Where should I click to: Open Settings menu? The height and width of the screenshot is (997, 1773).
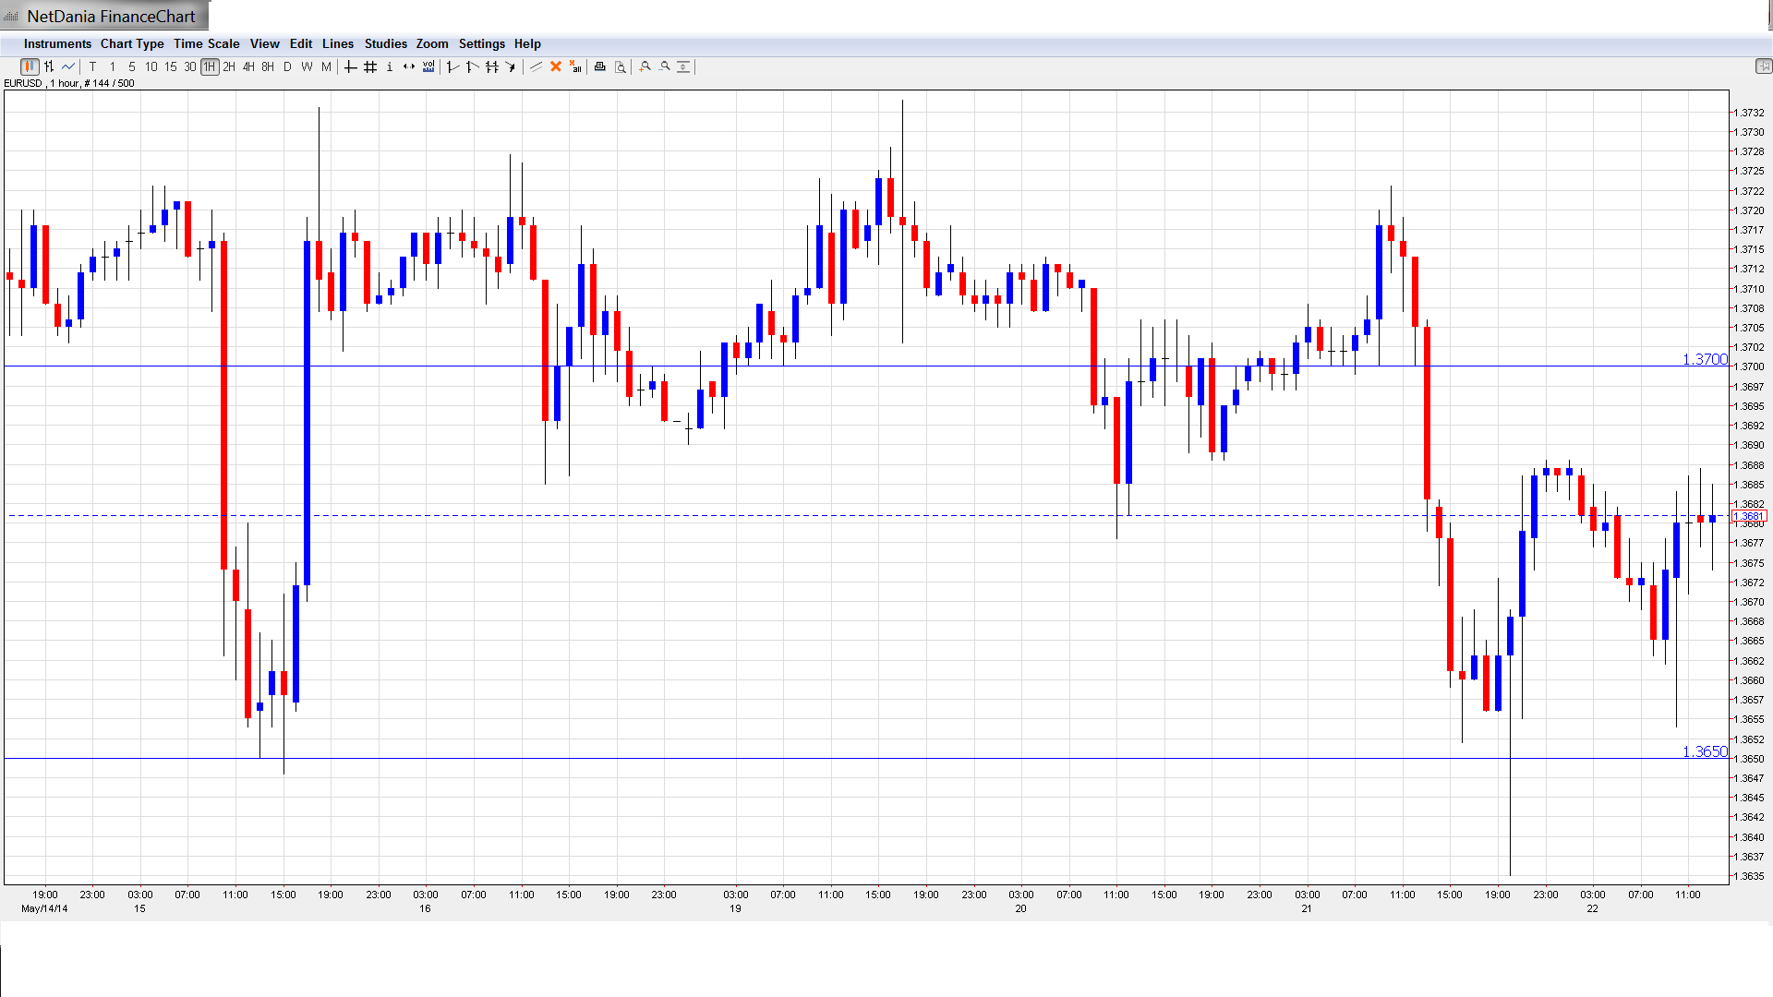click(482, 43)
